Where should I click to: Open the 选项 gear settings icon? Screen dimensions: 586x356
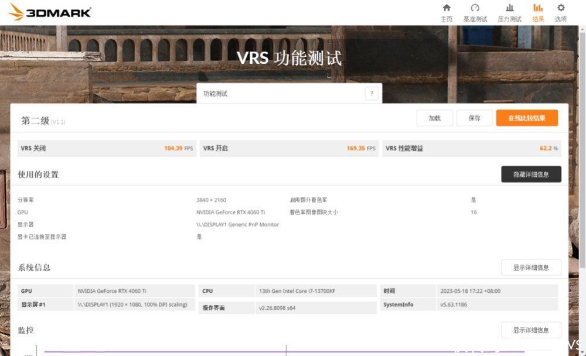(x=561, y=13)
